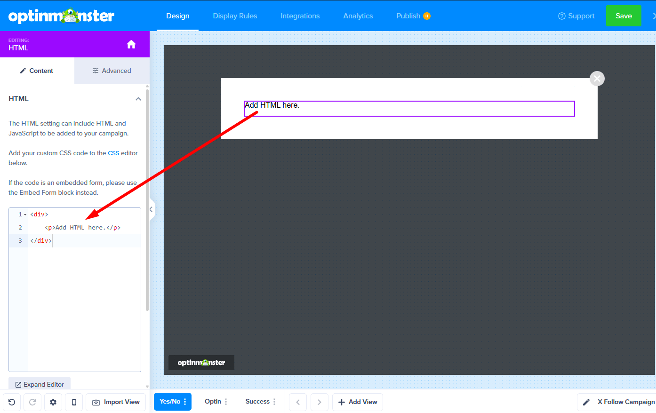This screenshot has height=413, width=656.
Task: Click the previous view arrow button
Action: pos(298,402)
